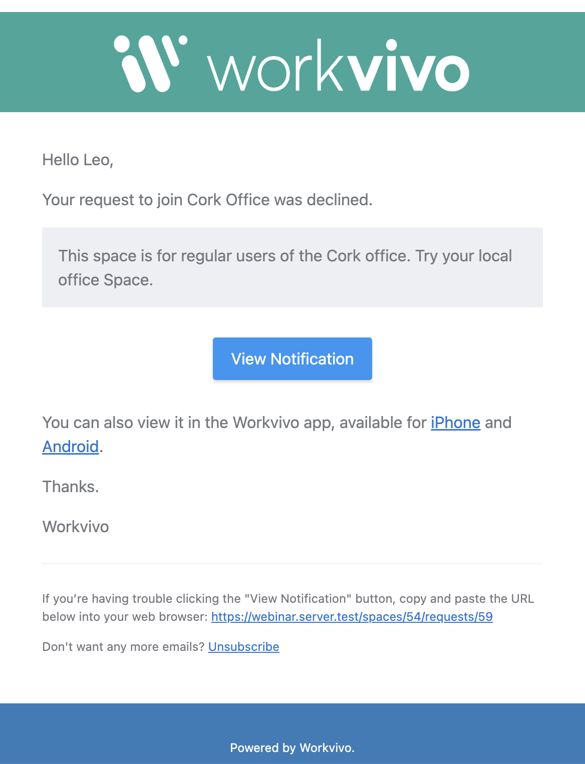585x764 pixels.
Task: Follow the webinar.server.test spaces request URL
Action: click(x=352, y=617)
